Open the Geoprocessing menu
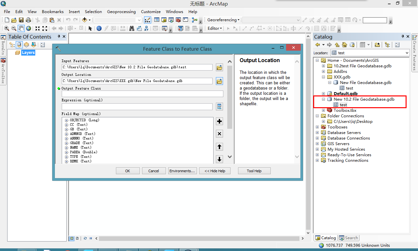 tap(121, 11)
